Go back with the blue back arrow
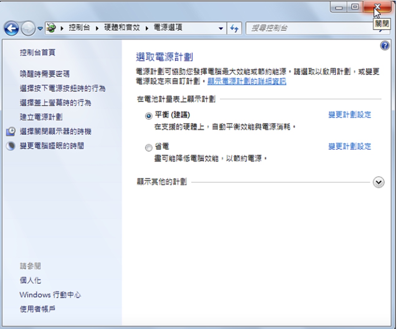 (x=12, y=29)
